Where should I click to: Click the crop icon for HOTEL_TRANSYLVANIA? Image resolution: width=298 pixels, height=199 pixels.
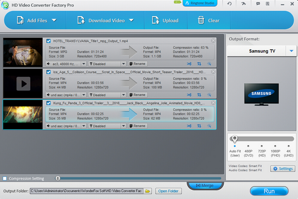coord(199,64)
